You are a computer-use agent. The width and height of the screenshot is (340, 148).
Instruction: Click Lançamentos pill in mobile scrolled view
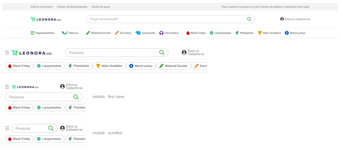coord(49,139)
